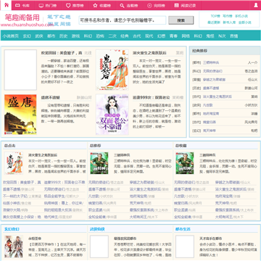Open the [科幻] book row in 经典推荐
Screen dimensions: 261x261
pyautogui.click(x=225, y=71)
